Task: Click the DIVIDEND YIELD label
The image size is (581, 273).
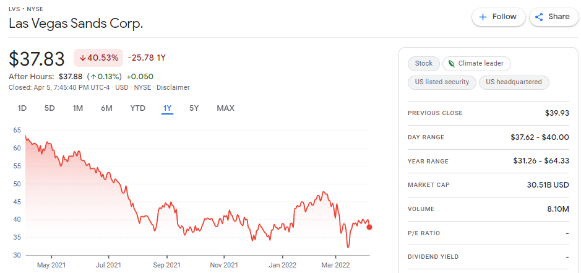Action: 433,257
